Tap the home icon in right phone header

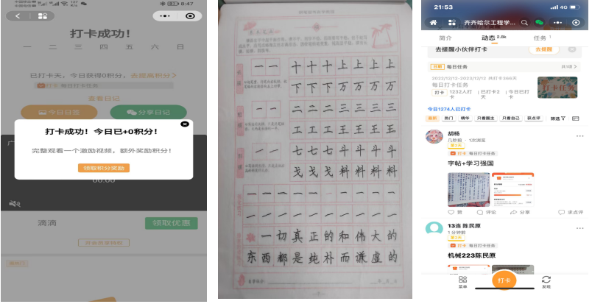[x=431, y=23]
